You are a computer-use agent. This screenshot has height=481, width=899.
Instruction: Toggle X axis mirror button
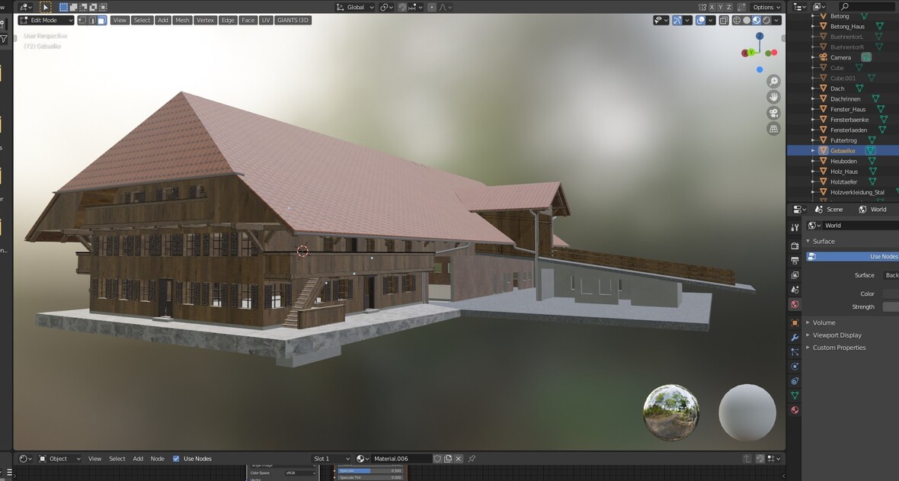click(712, 7)
